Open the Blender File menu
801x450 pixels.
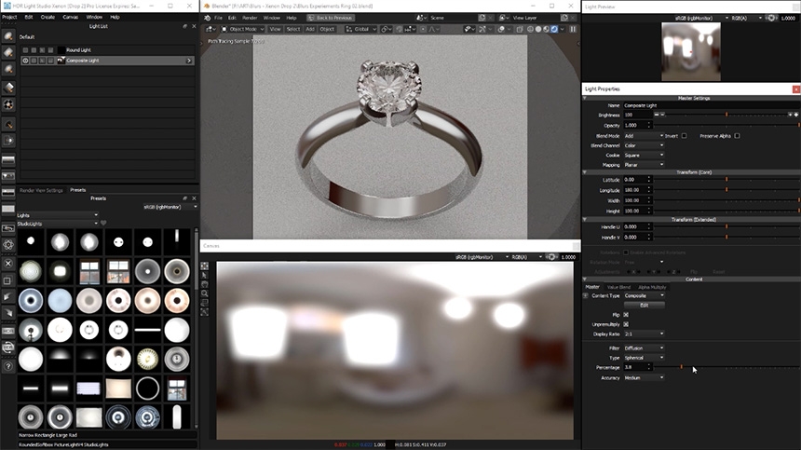pyautogui.click(x=218, y=18)
